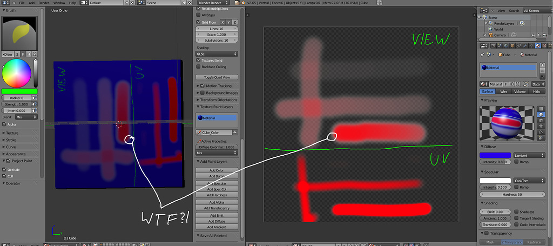
Task: Open the Help menu
Action: click(x=73, y=3)
